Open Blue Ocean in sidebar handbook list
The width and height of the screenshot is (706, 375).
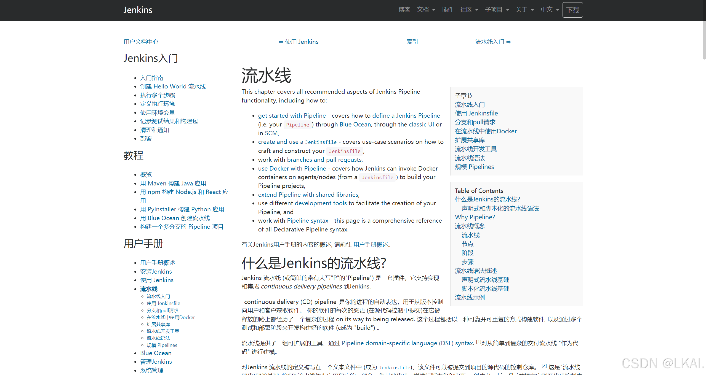click(156, 353)
